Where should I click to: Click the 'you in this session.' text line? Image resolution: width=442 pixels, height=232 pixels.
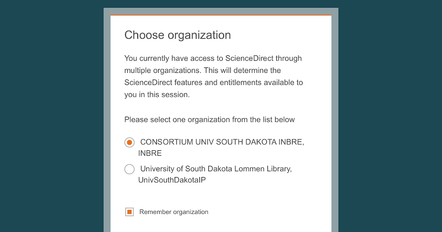click(157, 95)
